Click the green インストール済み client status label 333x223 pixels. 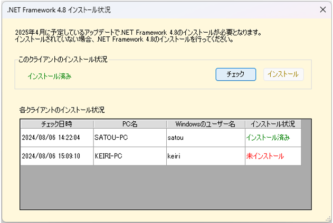point(50,76)
